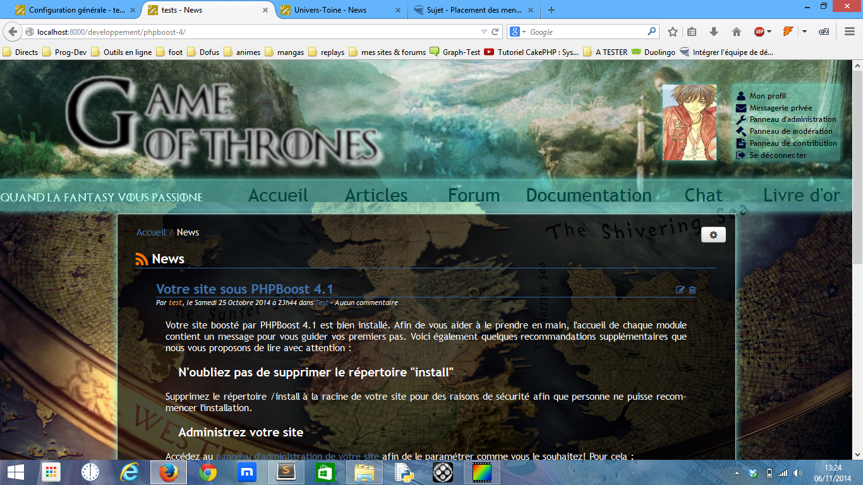Open the Panneau d'administration link
The height and width of the screenshot is (485, 863).
click(x=792, y=119)
